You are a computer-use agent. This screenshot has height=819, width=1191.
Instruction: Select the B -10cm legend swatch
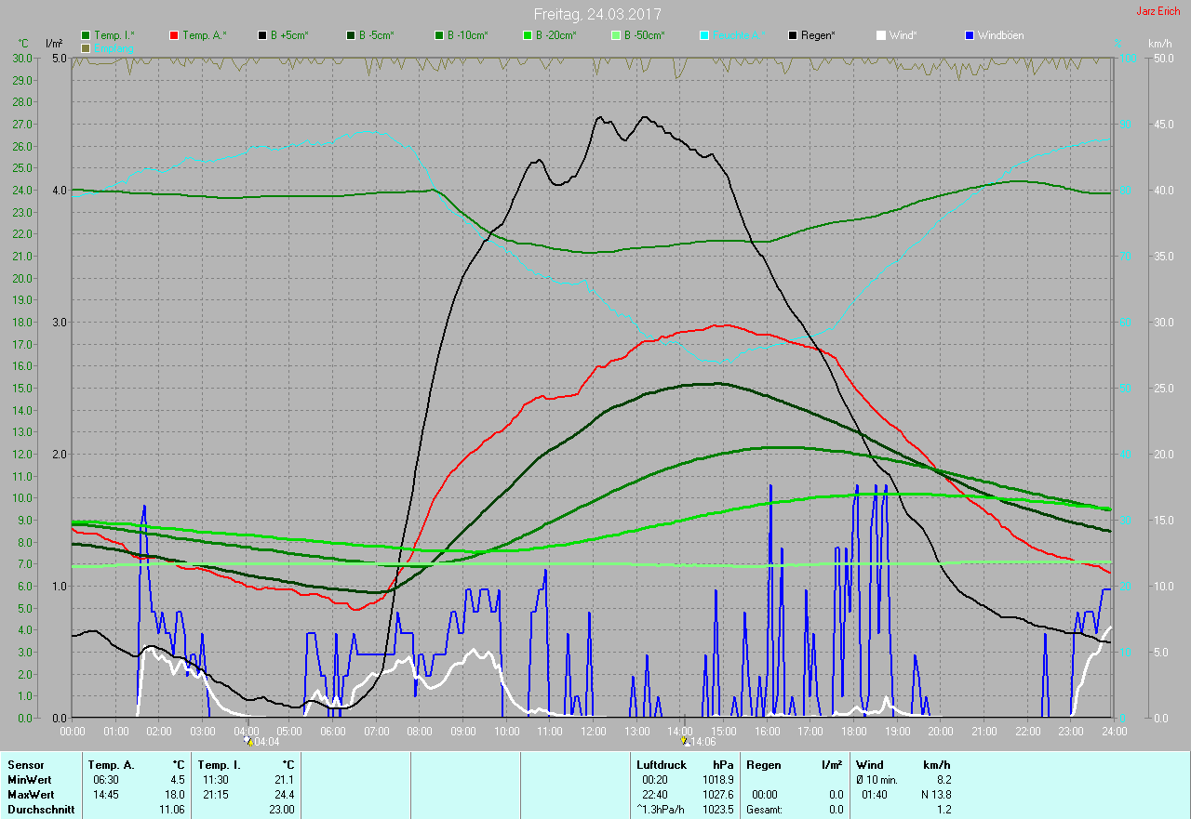pos(439,35)
